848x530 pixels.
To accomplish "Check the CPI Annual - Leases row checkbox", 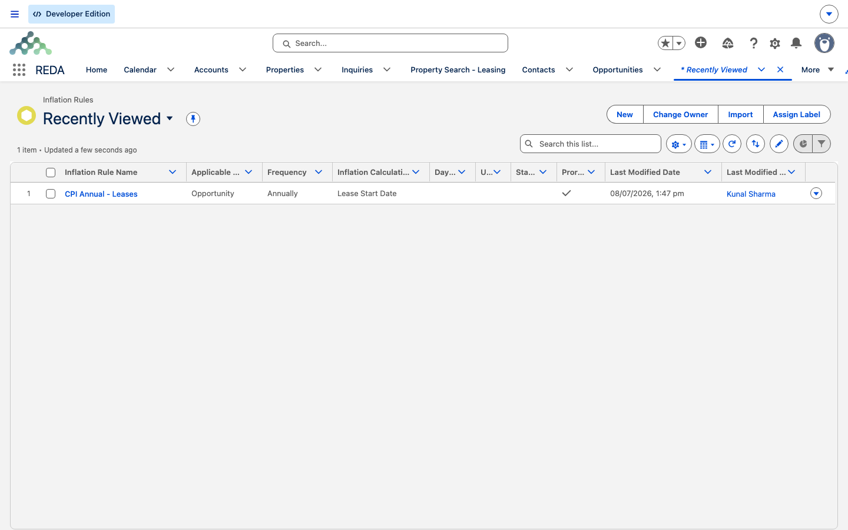I will [x=51, y=194].
